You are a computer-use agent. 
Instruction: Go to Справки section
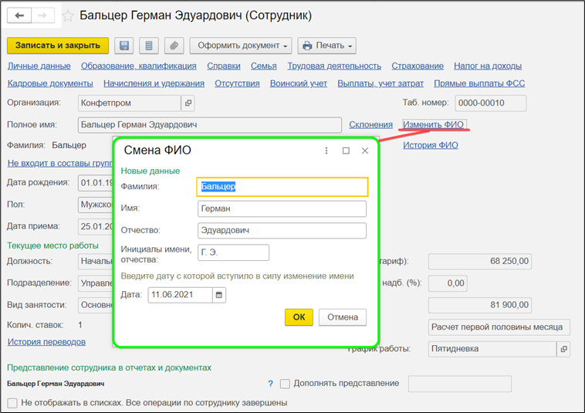(x=224, y=66)
